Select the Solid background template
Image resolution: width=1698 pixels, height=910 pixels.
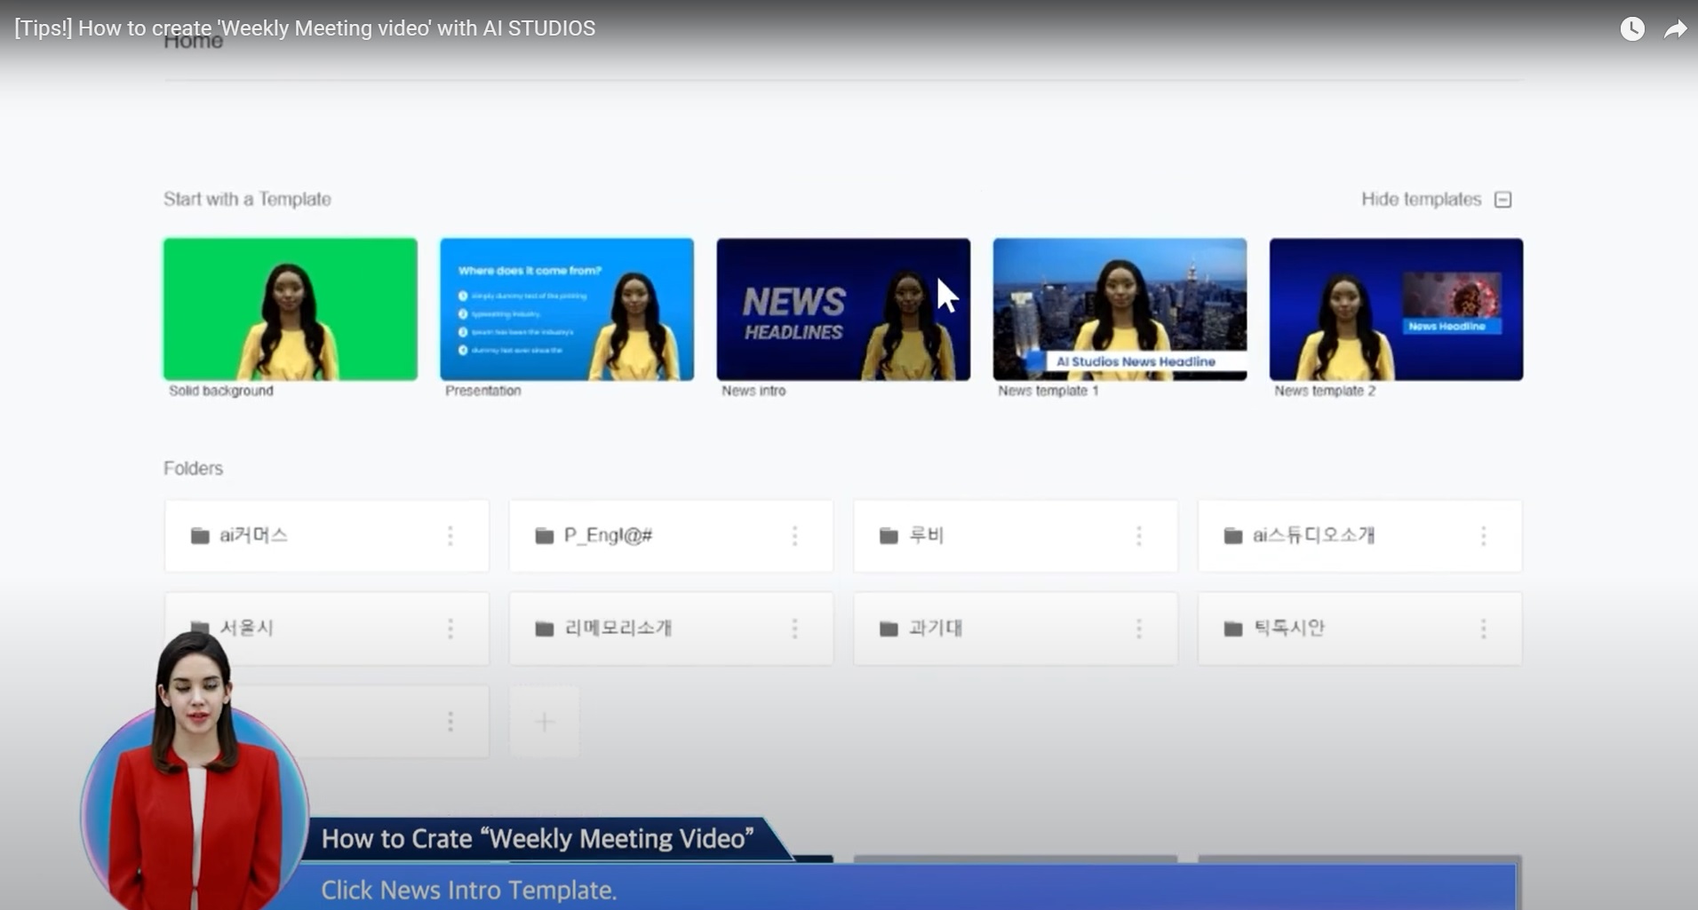click(290, 309)
